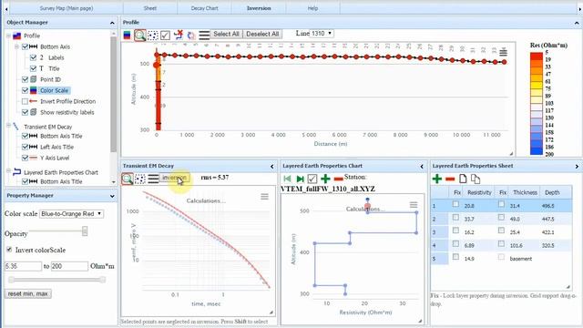583x328 pixels.
Task: Open the Color scale Blue-to-Orange Red dropdown
Action: pyautogui.click(x=71, y=214)
